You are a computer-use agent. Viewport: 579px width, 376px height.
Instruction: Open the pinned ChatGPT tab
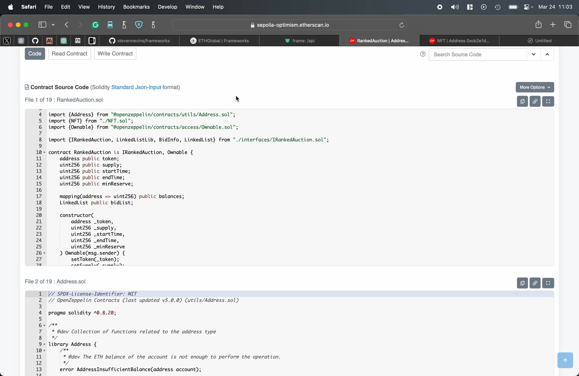click(64, 41)
